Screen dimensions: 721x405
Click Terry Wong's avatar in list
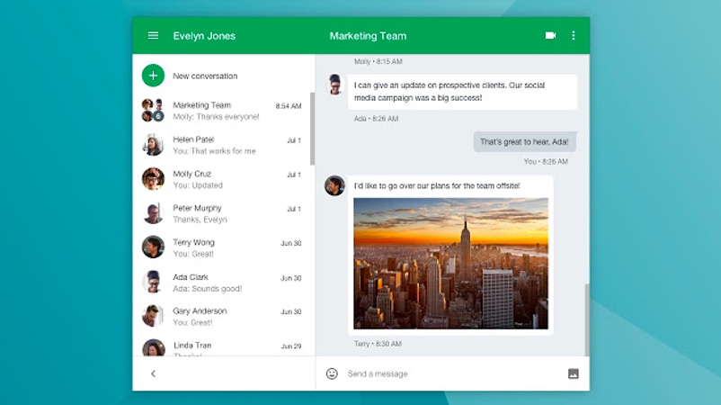tap(153, 247)
